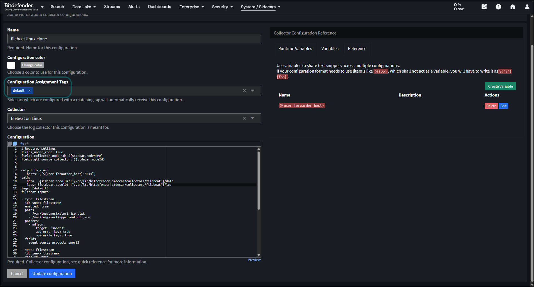
Task: Click the throughput '0 in 0 out' indicator
Action: click(x=459, y=7)
